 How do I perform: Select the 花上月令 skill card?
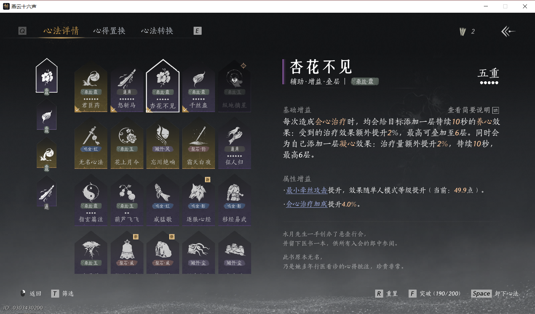tap(127, 143)
